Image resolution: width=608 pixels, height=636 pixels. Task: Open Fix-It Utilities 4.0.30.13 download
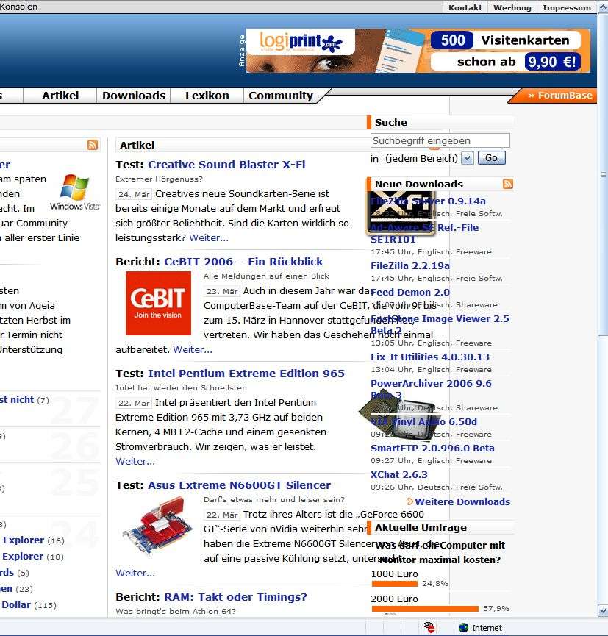click(430, 357)
